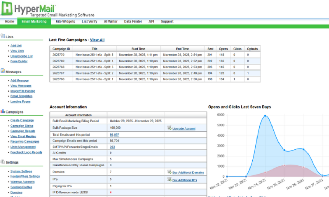Go to the Data Finder tab
The width and height of the screenshot is (329, 197).
click(133, 22)
